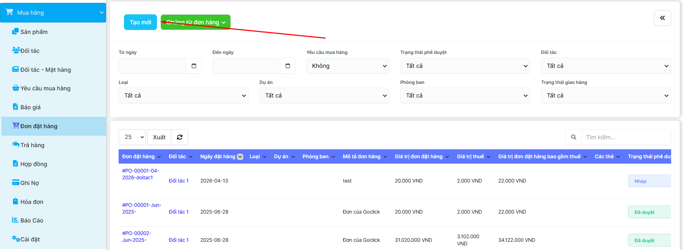683x250 pixels.
Task: Click the refresh table icon
Action: point(180,137)
